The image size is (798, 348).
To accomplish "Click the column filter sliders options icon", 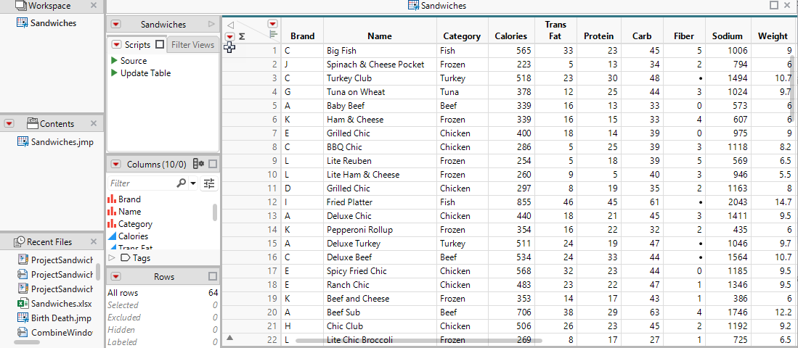I will [209, 183].
